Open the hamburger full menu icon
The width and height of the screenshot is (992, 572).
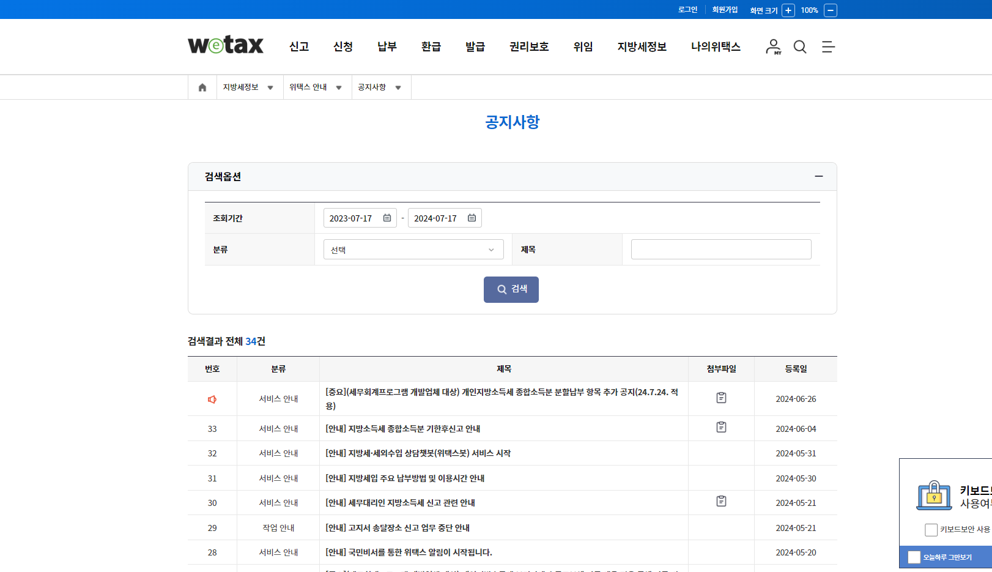click(x=828, y=46)
